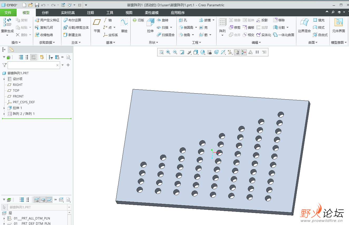Click the model tree filter search field
The height and width of the screenshot is (225, 349).
[x=34, y=65]
